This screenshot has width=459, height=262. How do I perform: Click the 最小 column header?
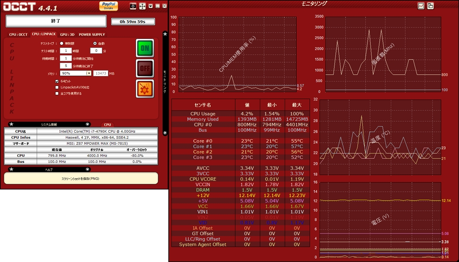[272, 105]
